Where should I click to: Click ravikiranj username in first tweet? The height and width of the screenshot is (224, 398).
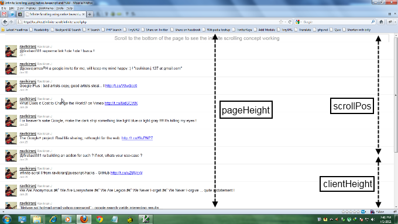pos(28,46)
